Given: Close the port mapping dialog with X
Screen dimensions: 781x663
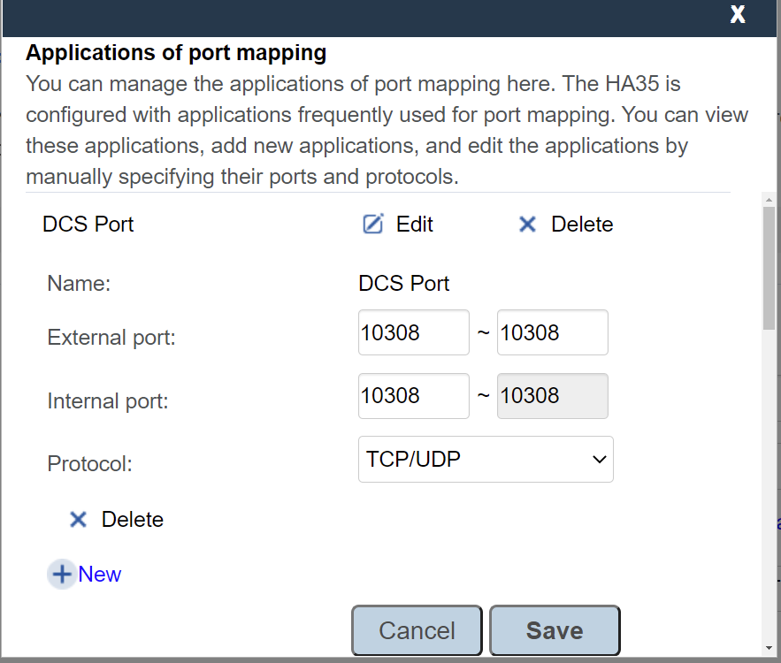Looking at the screenshot, I should (x=738, y=14).
